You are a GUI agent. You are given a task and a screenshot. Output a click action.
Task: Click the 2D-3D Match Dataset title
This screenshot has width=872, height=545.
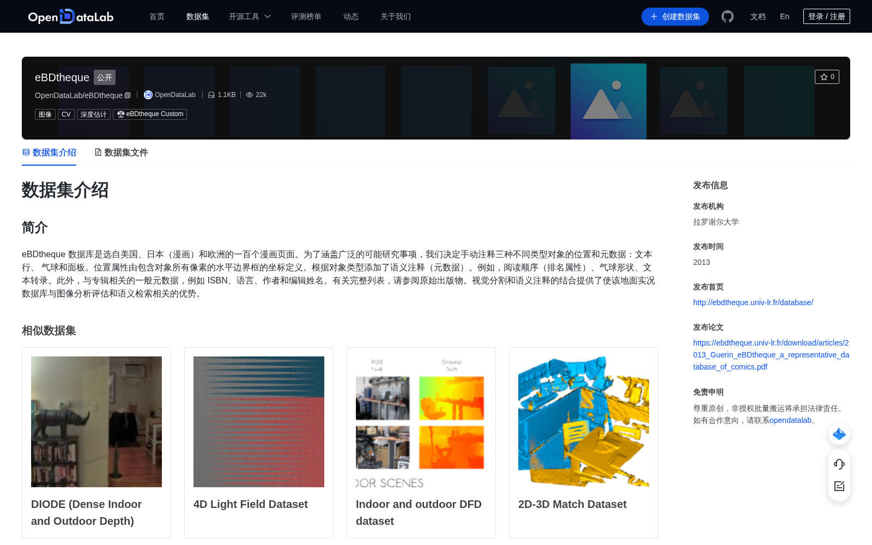[x=572, y=504]
